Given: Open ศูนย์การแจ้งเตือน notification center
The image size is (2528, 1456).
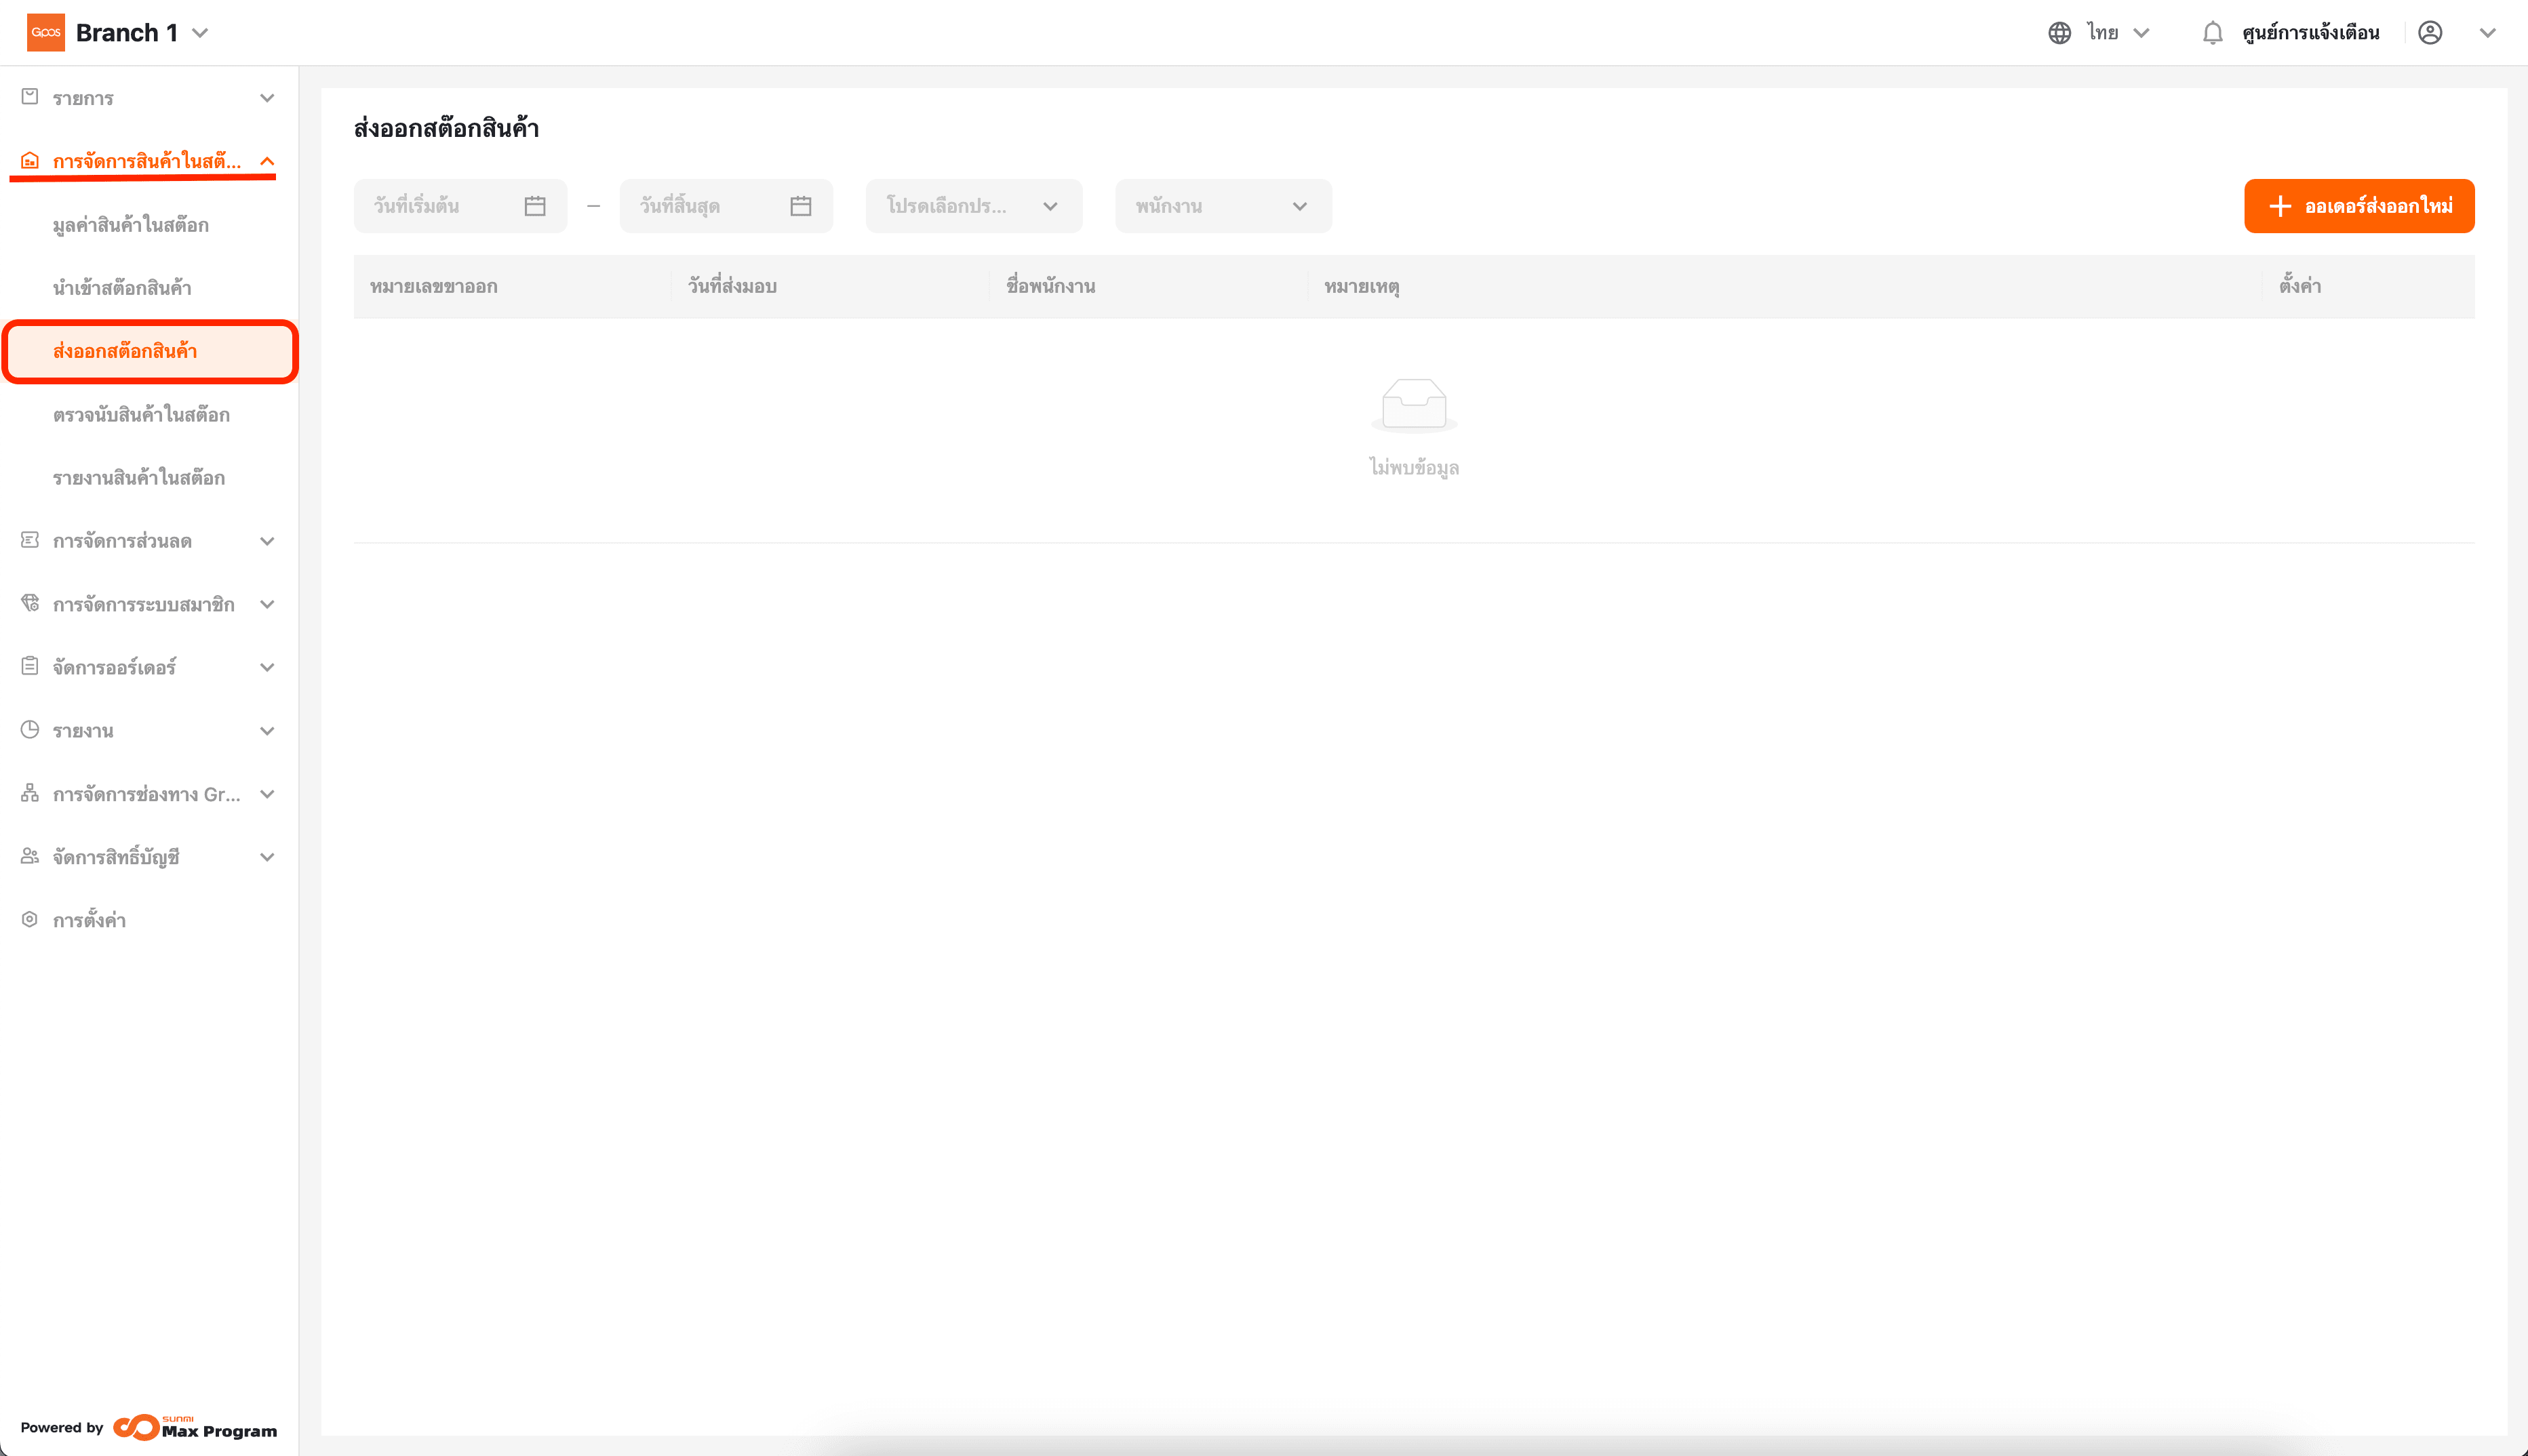Looking at the screenshot, I should [x=2310, y=33].
